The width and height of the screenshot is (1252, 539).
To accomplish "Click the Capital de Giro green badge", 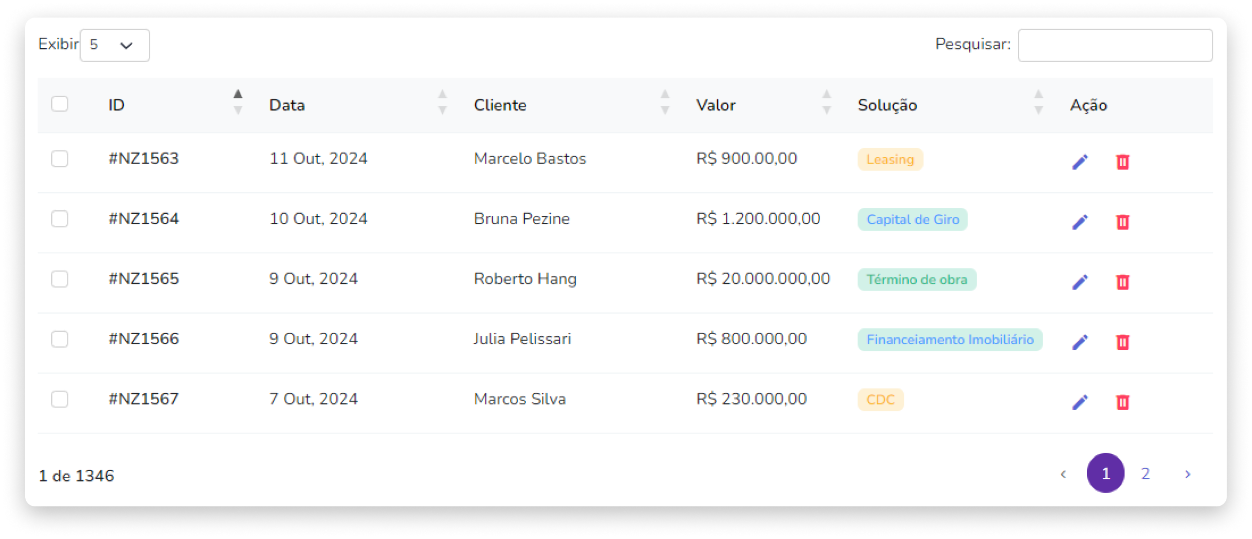I will click(x=912, y=219).
